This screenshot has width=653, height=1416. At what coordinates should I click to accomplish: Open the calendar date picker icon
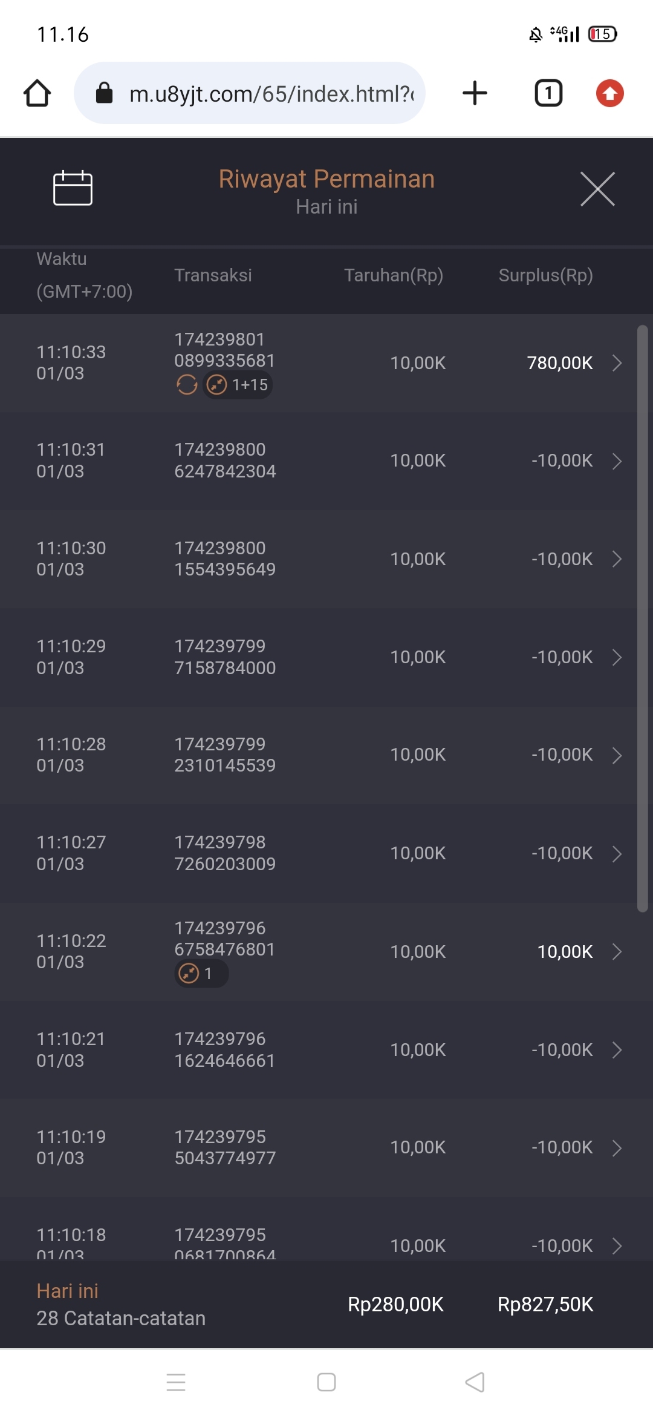[73, 188]
